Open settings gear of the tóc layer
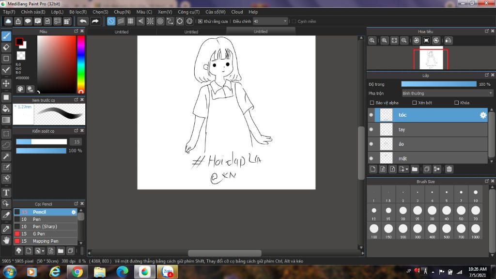The height and width of the screenshot is (279, 496). pyautogui.click(x=483, y=115)
